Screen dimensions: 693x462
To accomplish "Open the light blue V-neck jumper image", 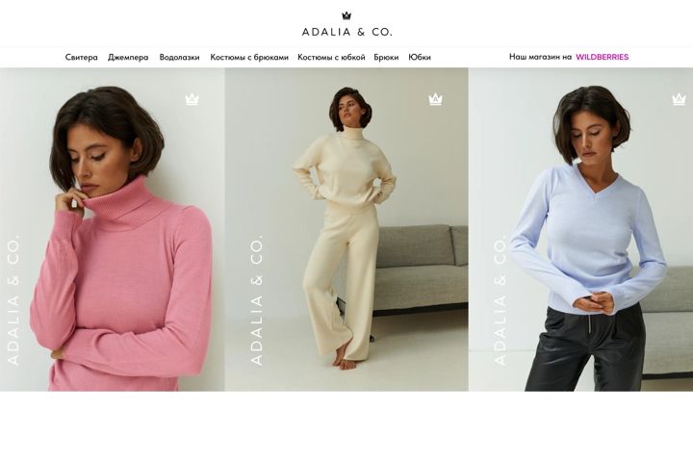I will point(580,229).
